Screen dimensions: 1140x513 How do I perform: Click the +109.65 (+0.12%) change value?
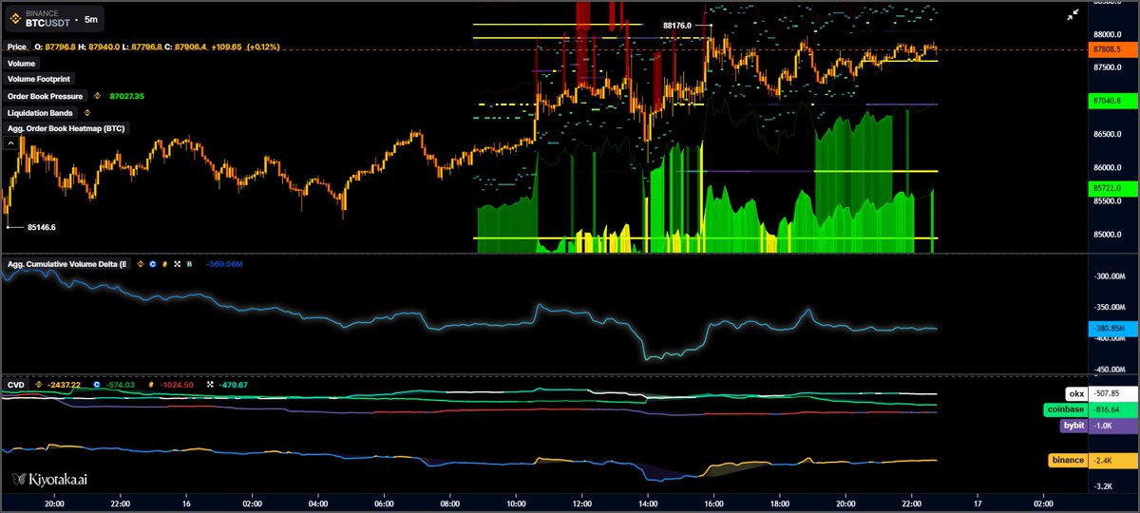tap(244, 47)
